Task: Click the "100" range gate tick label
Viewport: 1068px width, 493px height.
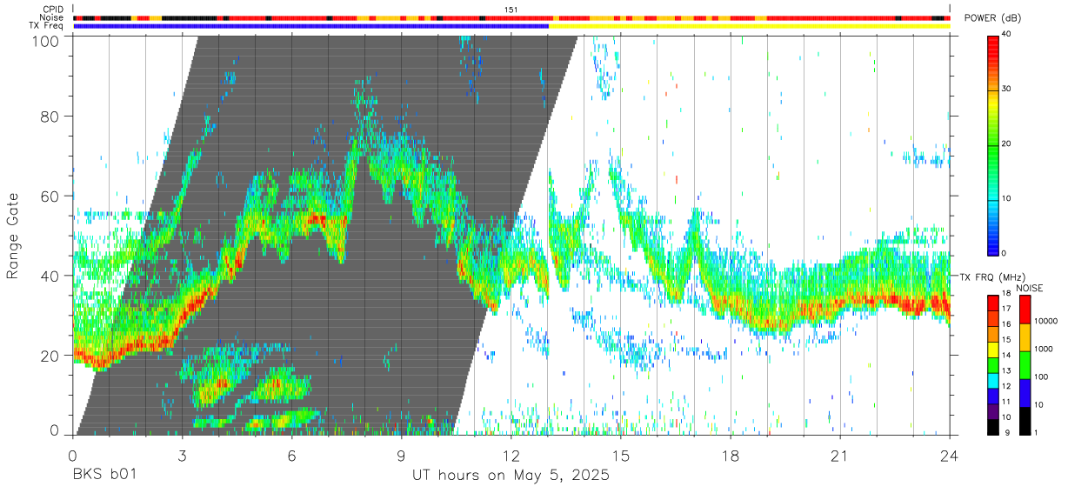Action: (x=47, y=41)
